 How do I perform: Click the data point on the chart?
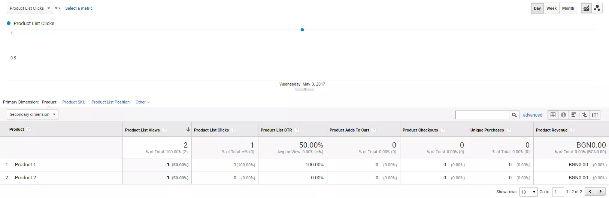[302, 30]
